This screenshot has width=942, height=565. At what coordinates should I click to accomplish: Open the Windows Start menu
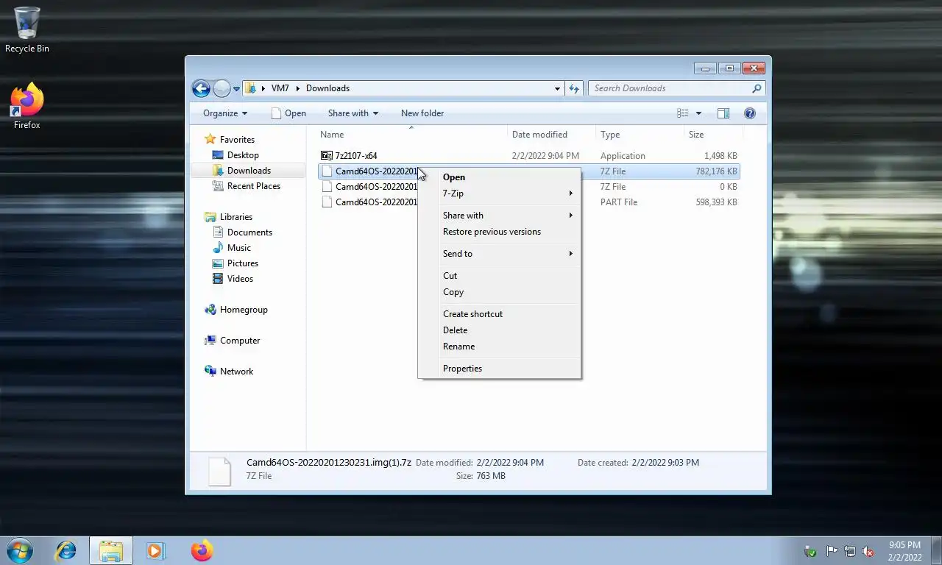(20, 550)
